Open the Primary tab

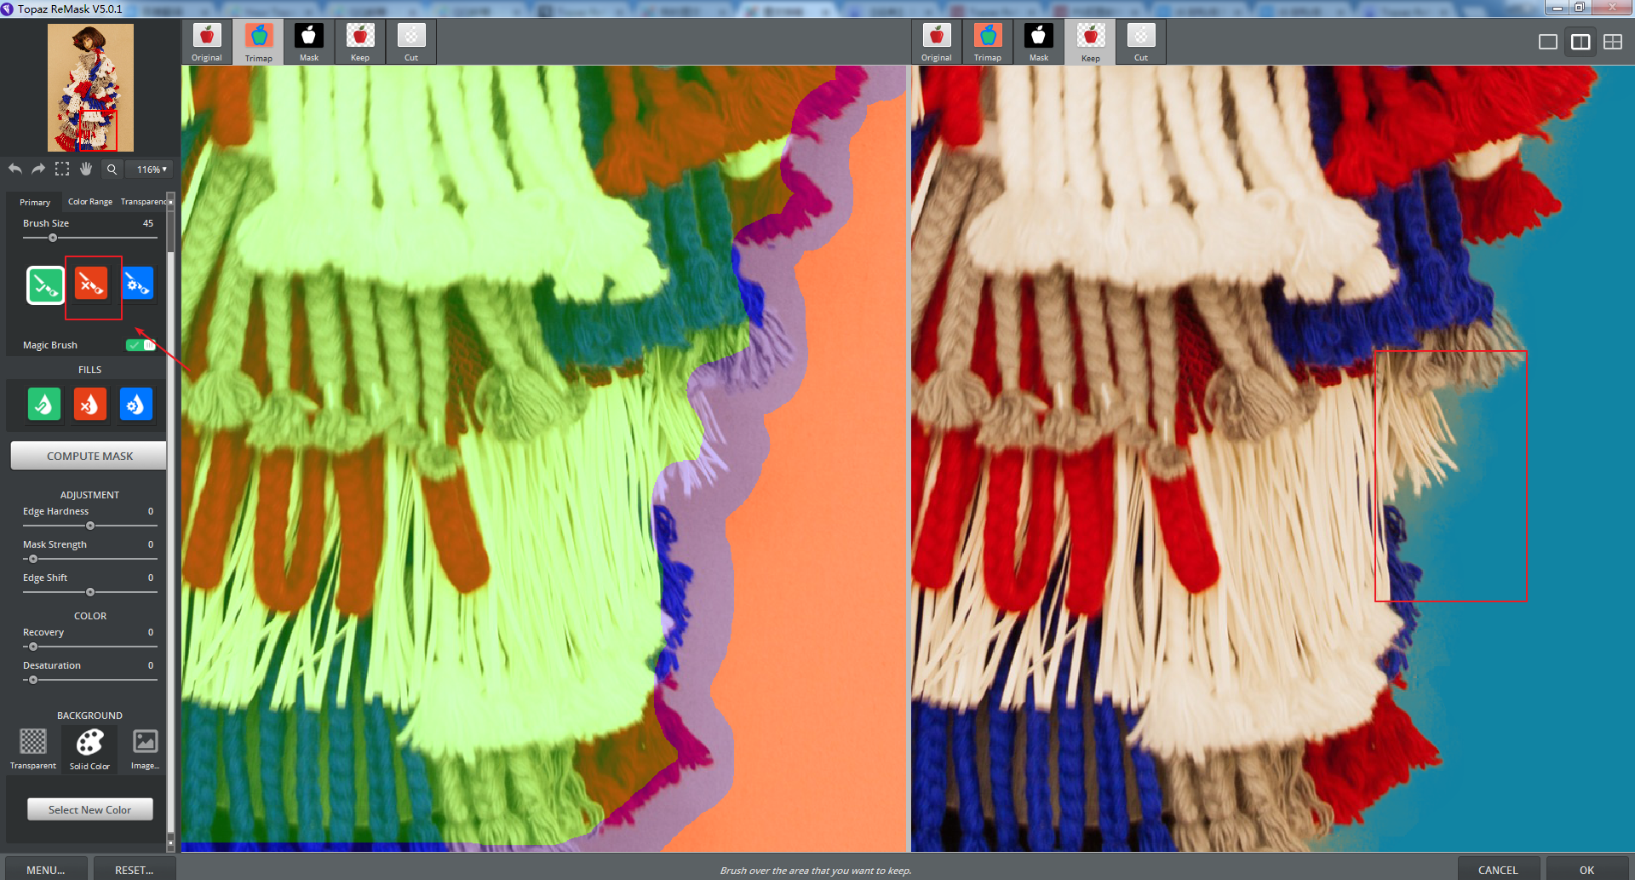(x=35, y=202)
